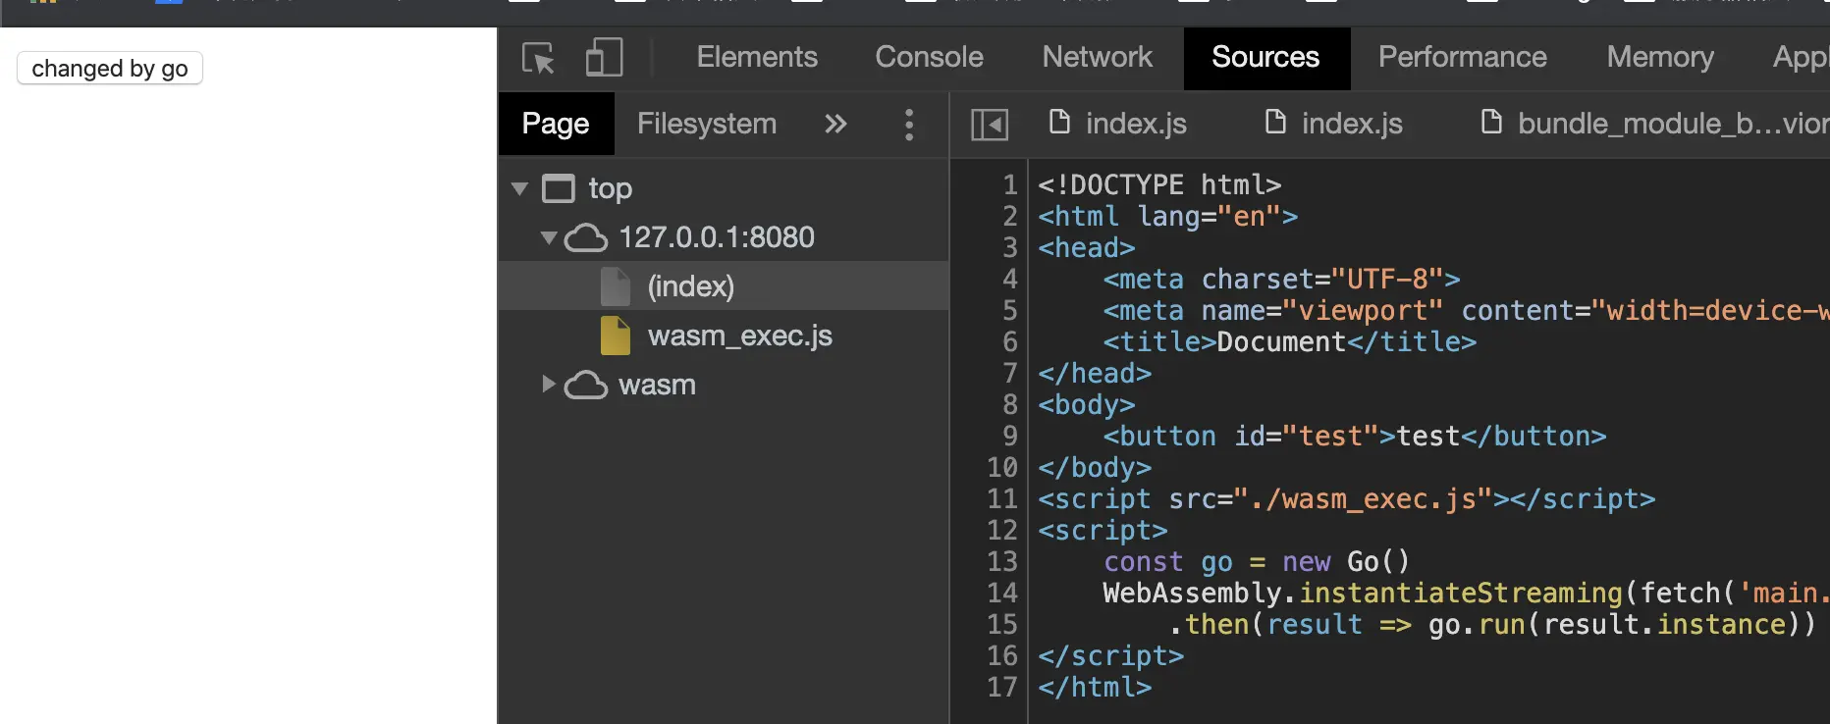Expand the wasm tree node arrow

(549, 385)
